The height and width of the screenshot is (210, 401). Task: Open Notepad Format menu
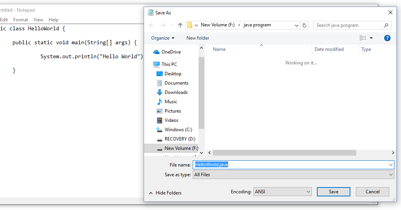coord(21,20)
